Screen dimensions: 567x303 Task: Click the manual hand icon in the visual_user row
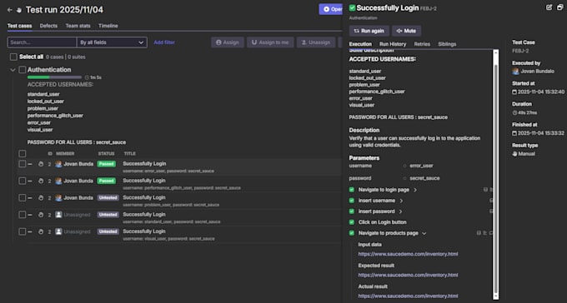[x=41, y=232]
